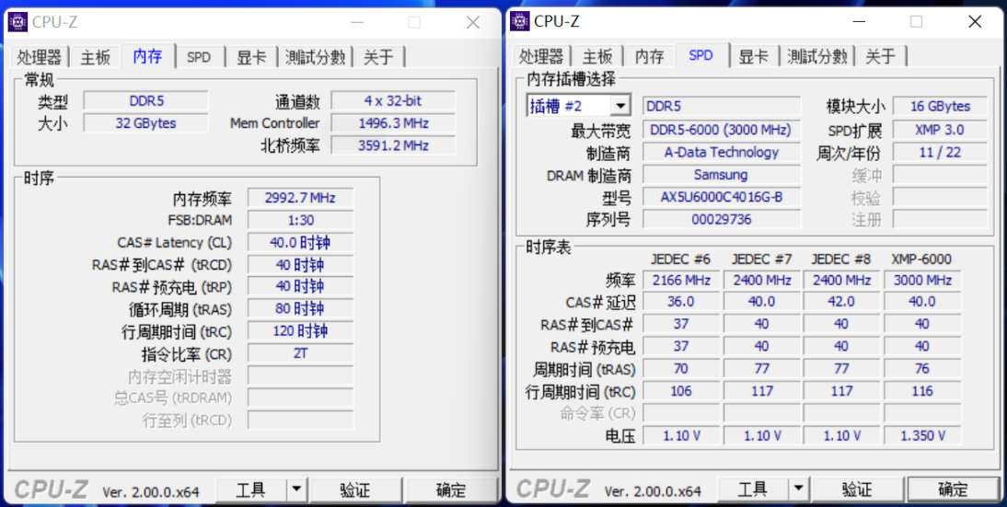Click CPU-Z app icon in right window title bar
The width and height of the screenshot is (1007, 507).
(x=519, y=21)
